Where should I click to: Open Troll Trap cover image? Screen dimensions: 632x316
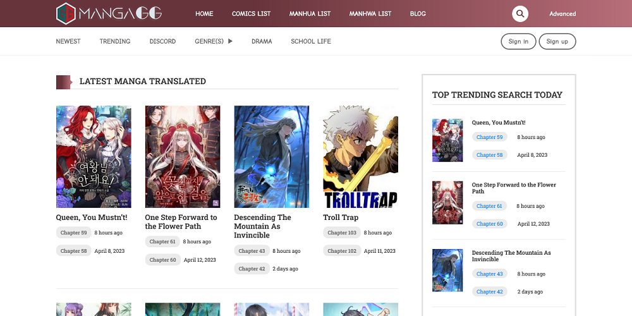coord(360,157)
